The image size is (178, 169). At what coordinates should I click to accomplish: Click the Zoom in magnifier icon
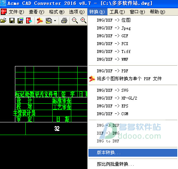coord(83,21)
